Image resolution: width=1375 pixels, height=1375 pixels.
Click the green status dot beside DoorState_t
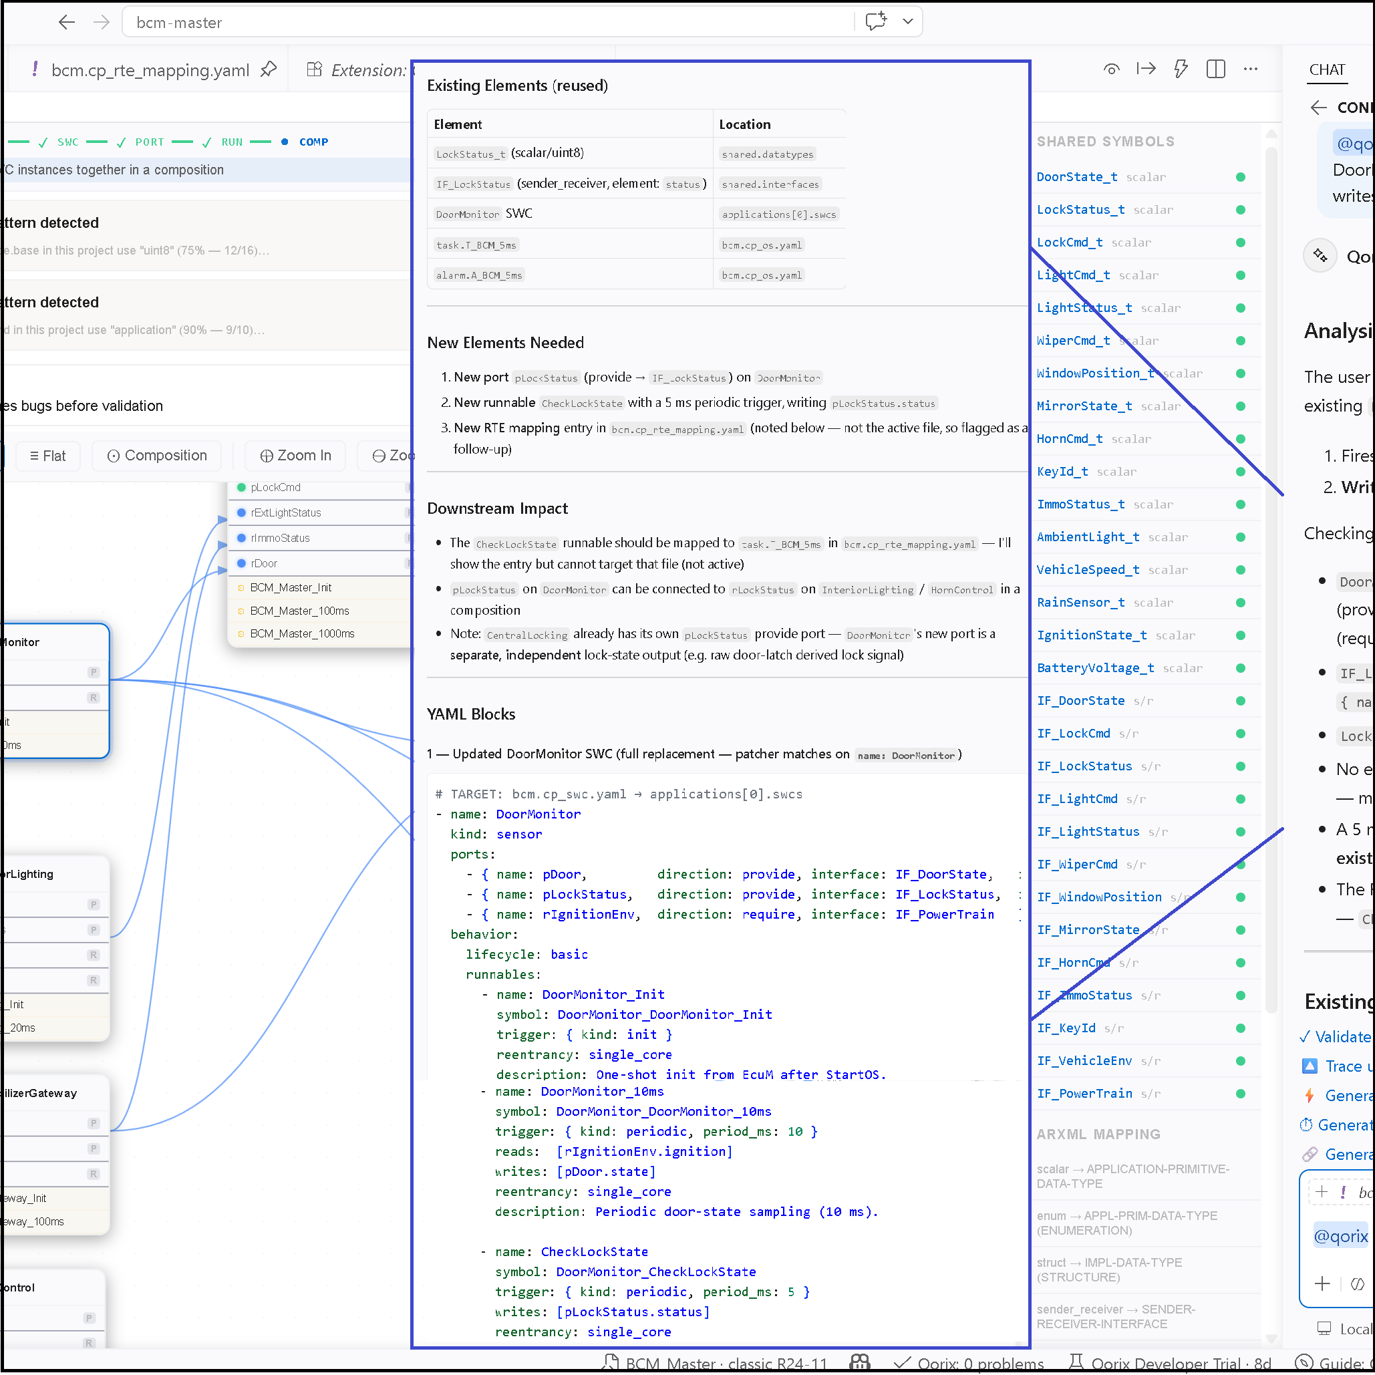tap(1241, 177)
